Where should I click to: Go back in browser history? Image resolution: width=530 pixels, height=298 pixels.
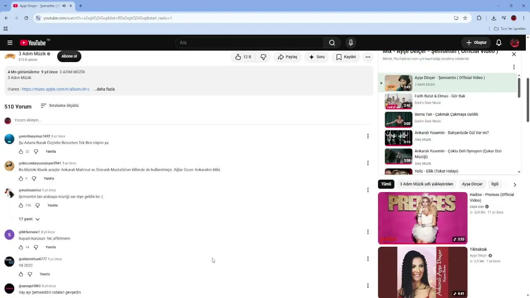(x=6, y=18)
